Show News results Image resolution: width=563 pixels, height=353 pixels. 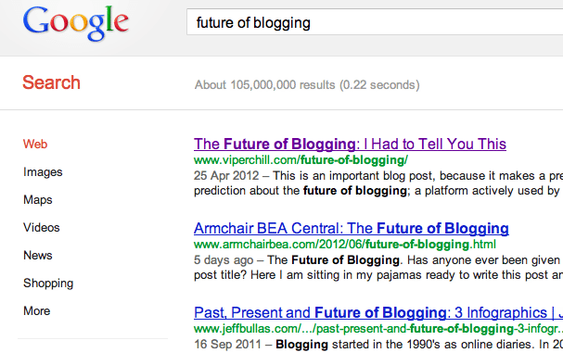pos(38,256)
